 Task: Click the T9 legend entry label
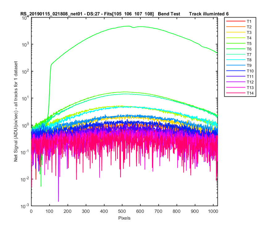pos(249,65)
